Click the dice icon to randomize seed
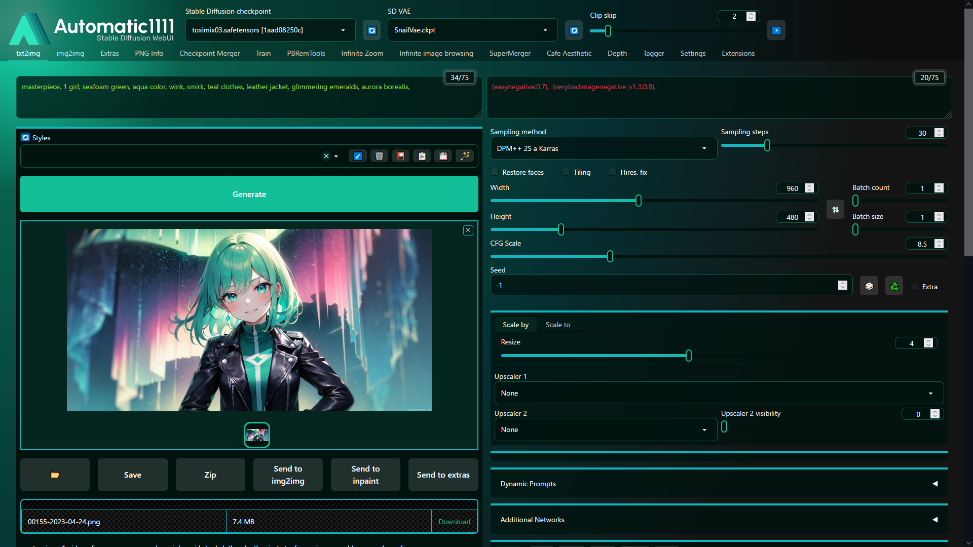 (x=869, y=286)
